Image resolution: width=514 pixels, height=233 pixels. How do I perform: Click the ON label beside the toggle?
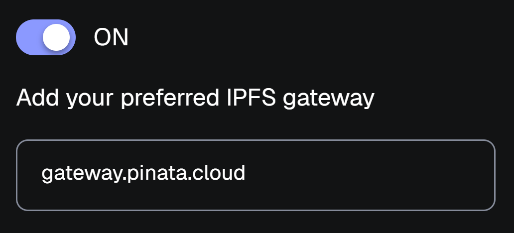tap(111, 37)
